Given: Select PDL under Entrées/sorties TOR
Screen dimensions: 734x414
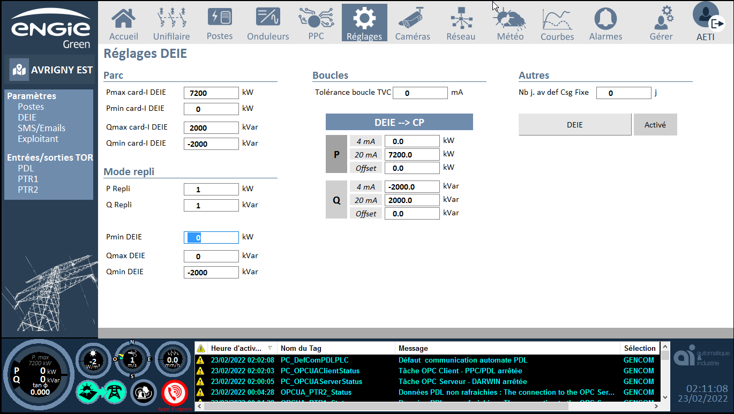Looking at the screenshot, I should tap(26, 168).
